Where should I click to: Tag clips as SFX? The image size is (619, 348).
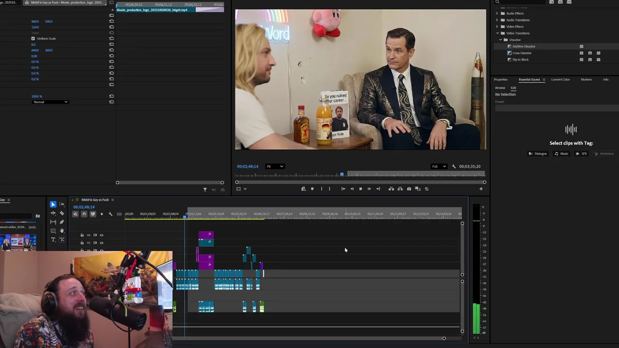[x=581, y=154]
